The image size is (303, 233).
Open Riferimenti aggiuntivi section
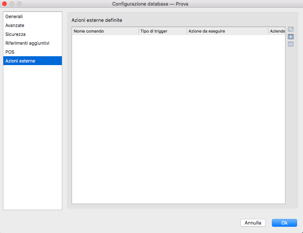point(27,43)
